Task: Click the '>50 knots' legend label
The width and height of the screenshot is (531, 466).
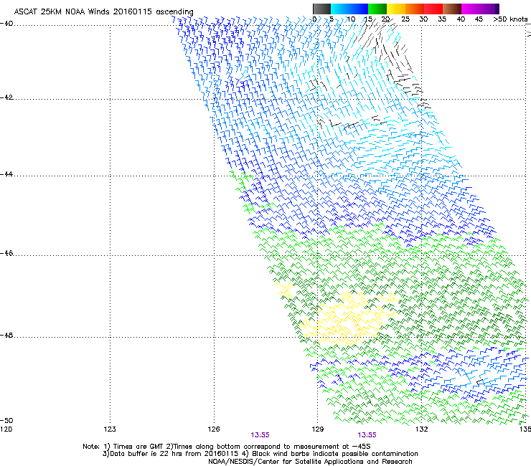Action: 510,19
